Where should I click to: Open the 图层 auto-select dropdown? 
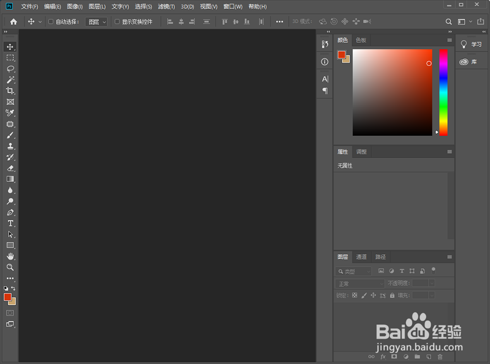click(x=96, y=22)
